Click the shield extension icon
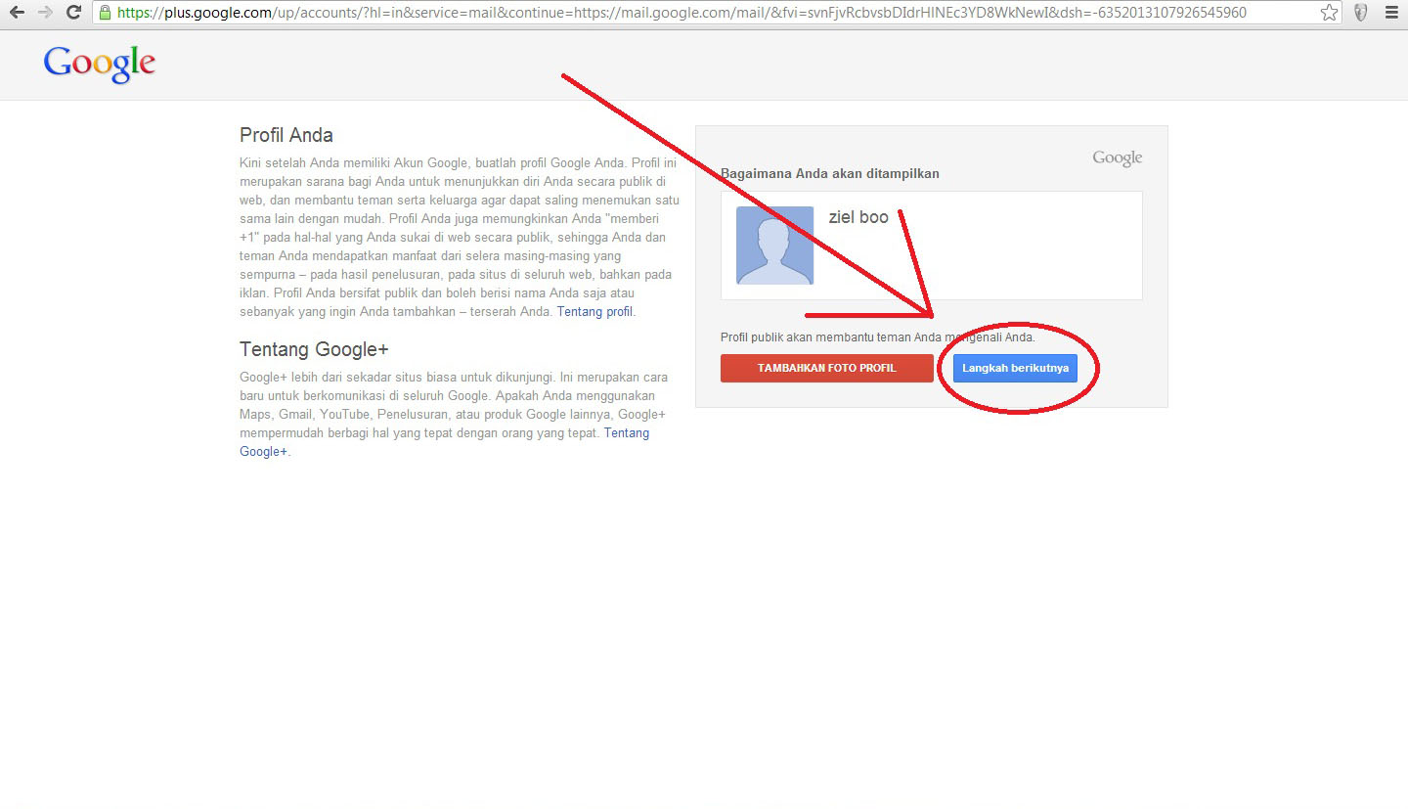This screenshot has height=809, width=1408. click(x=1360, y=13)
